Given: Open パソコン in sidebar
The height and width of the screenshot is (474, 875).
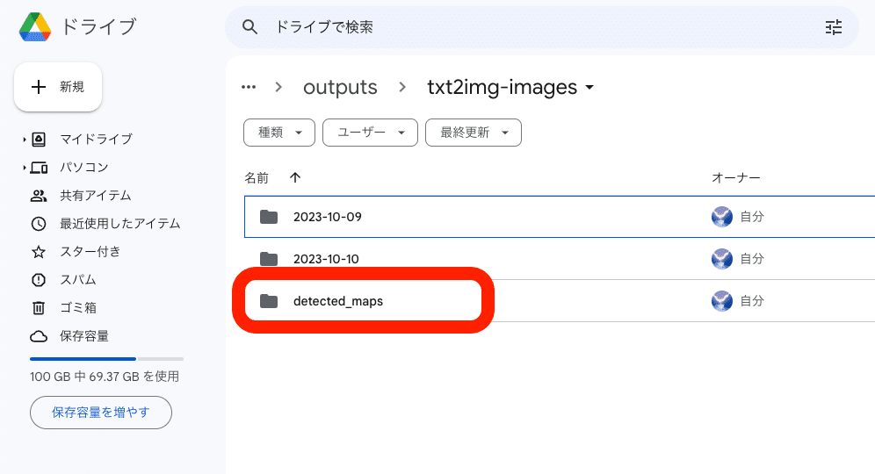Looking at the screenshot, I should point(84,168).
